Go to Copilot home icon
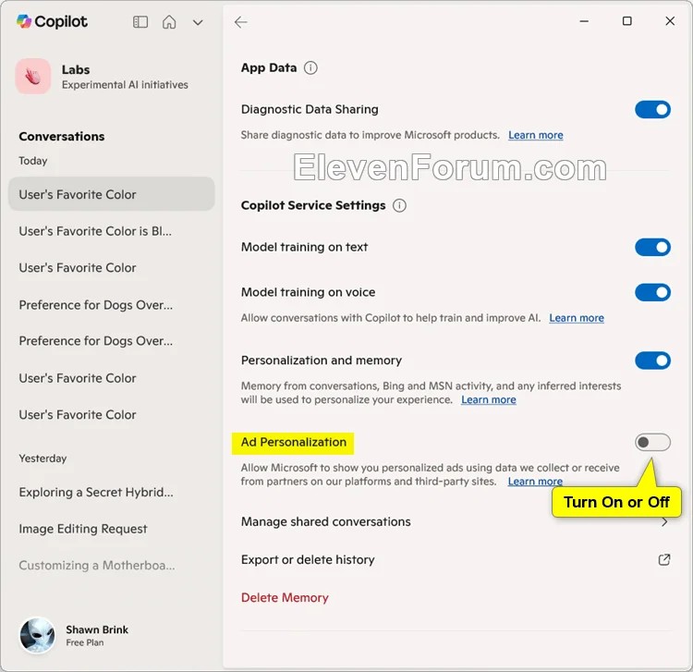Viewport: 693px width, 672px height. 169,21
